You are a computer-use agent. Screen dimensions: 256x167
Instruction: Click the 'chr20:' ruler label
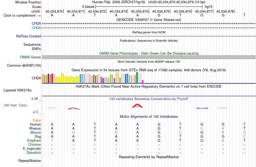tap(36, 11)
